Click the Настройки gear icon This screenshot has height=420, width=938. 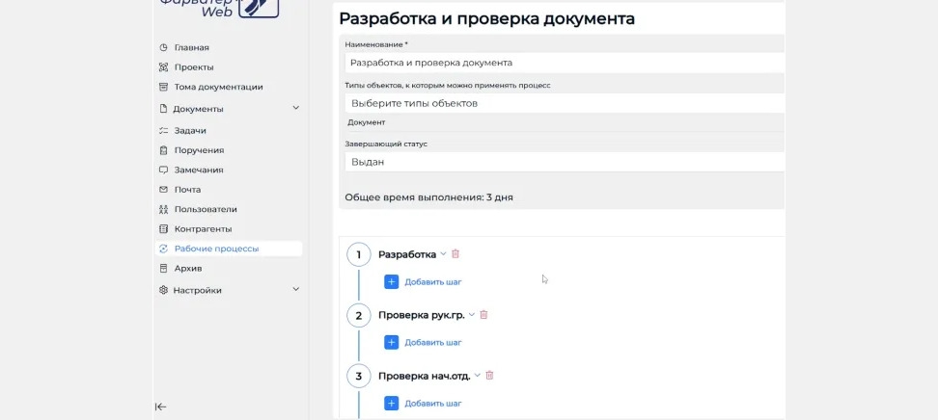click(x=163, y=290)
